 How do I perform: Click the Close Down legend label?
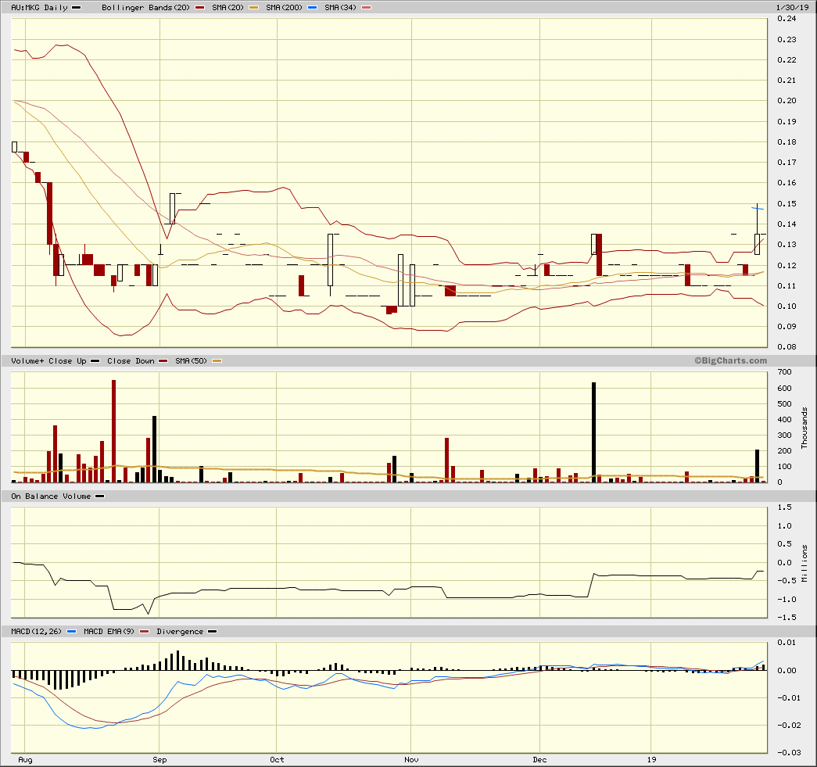(131, 360)
